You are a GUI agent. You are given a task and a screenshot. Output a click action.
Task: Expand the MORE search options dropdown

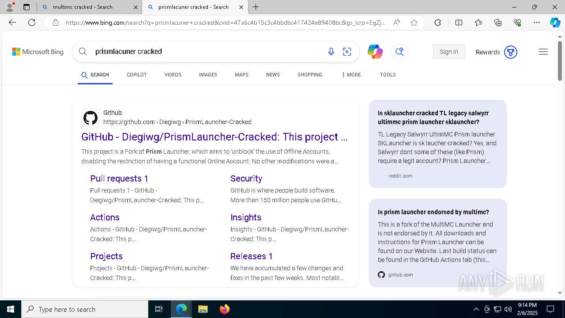351,75
